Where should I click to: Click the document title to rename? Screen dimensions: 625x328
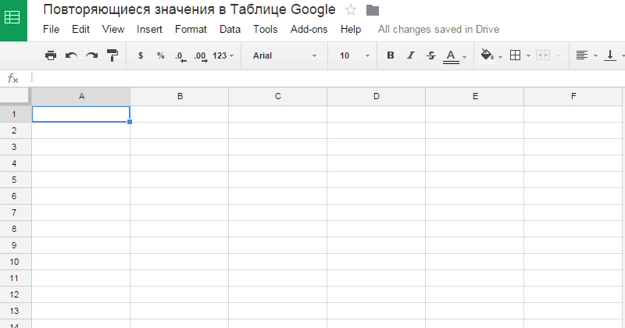189,10
